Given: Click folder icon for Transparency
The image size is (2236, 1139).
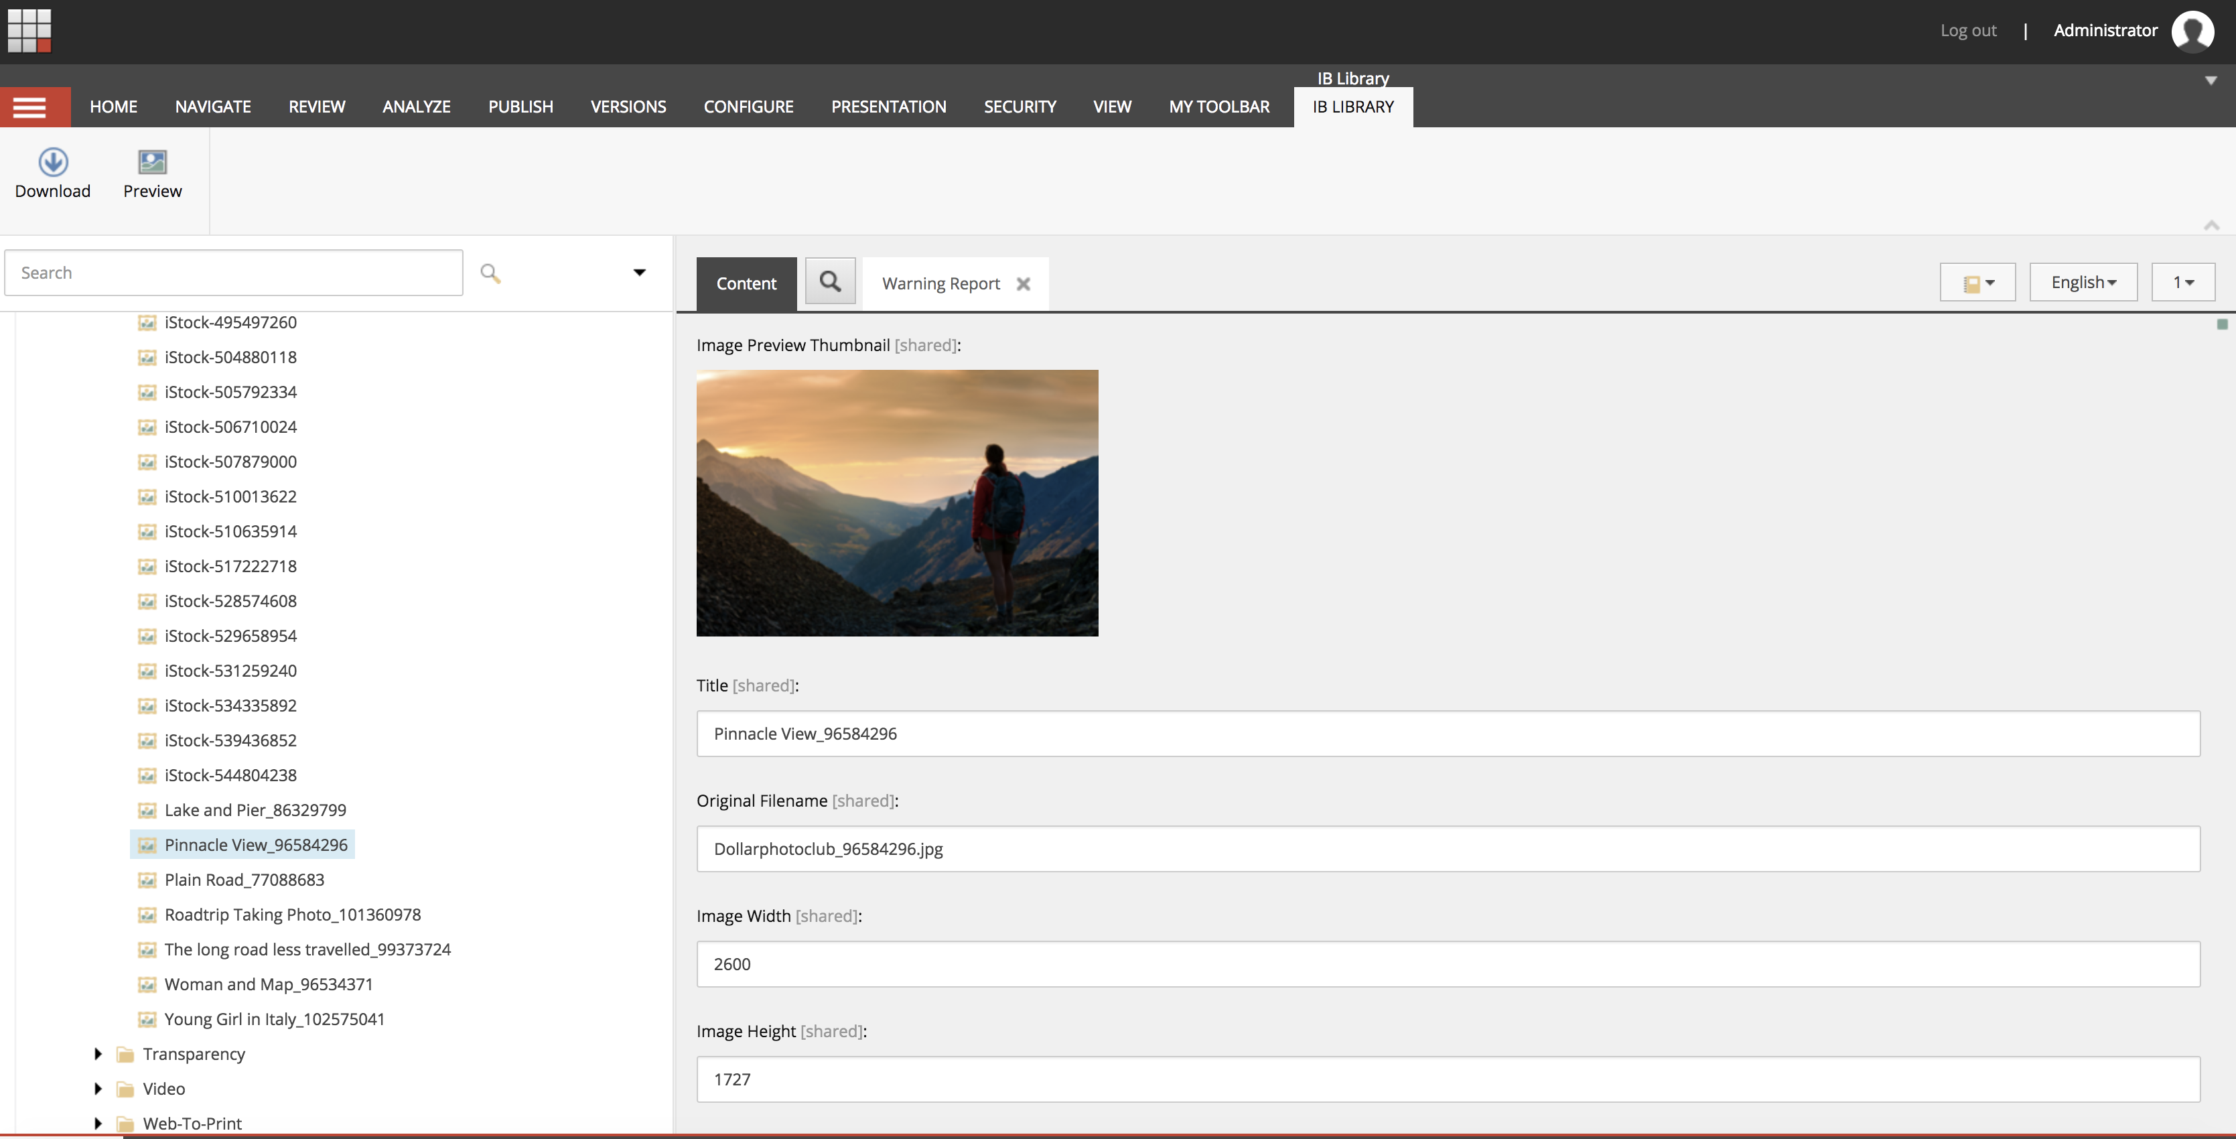Looking at the screenshot, I should pyautogui.click(x=126, y=1054).
